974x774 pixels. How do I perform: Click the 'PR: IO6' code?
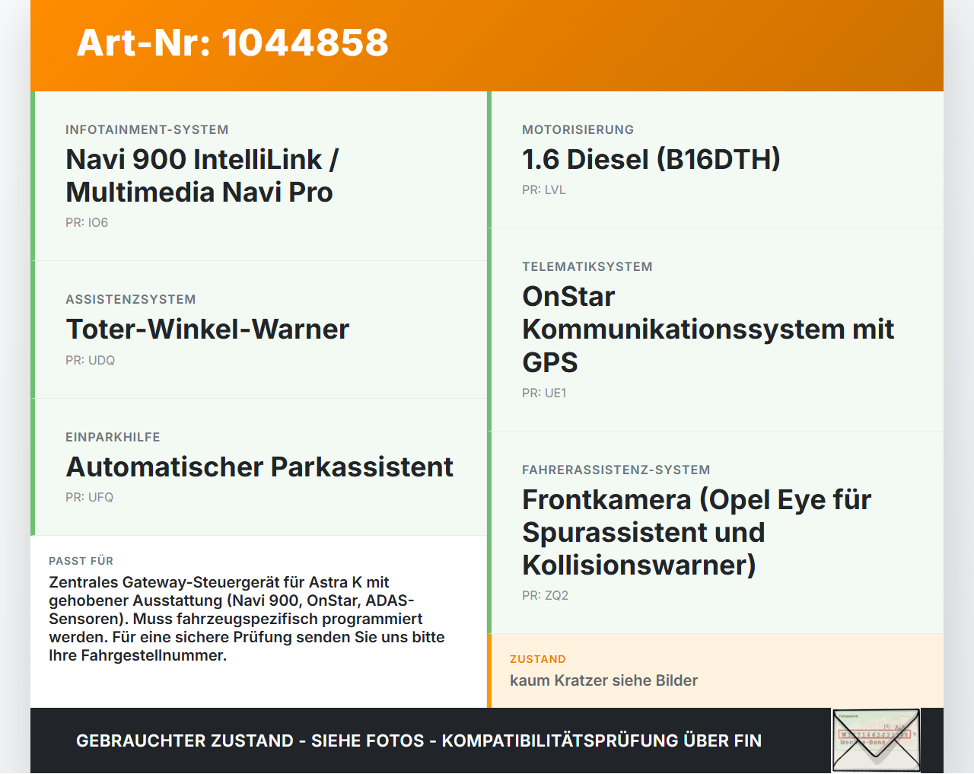tap(87, 223)
